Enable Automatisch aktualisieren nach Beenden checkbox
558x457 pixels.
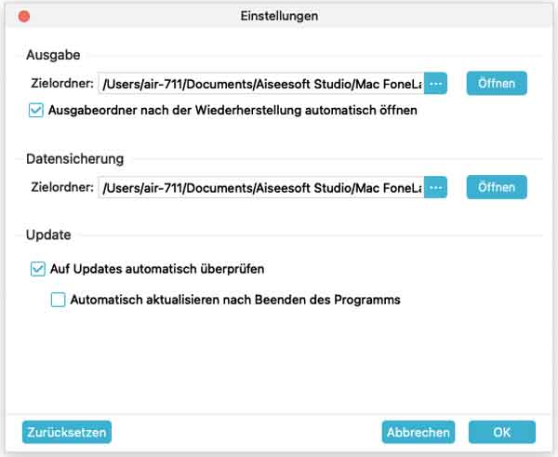tap(58, 300)
